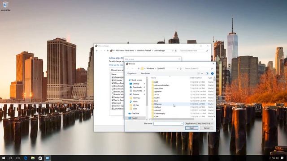This screenshot has height=161, width=287.
Task: Open Action Center notifications icon
Action: (x=282, y=158)
